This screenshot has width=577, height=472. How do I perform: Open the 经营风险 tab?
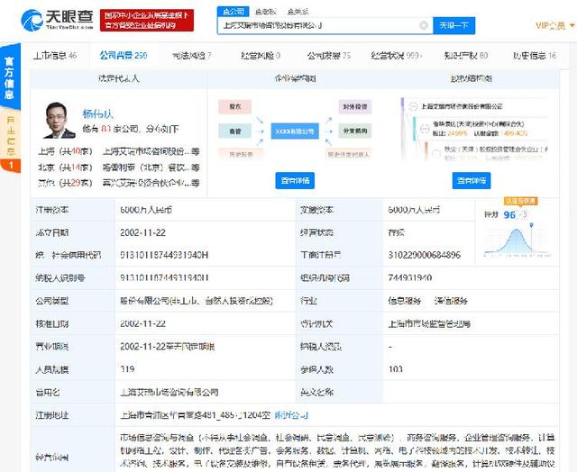[x=261, y=56]
